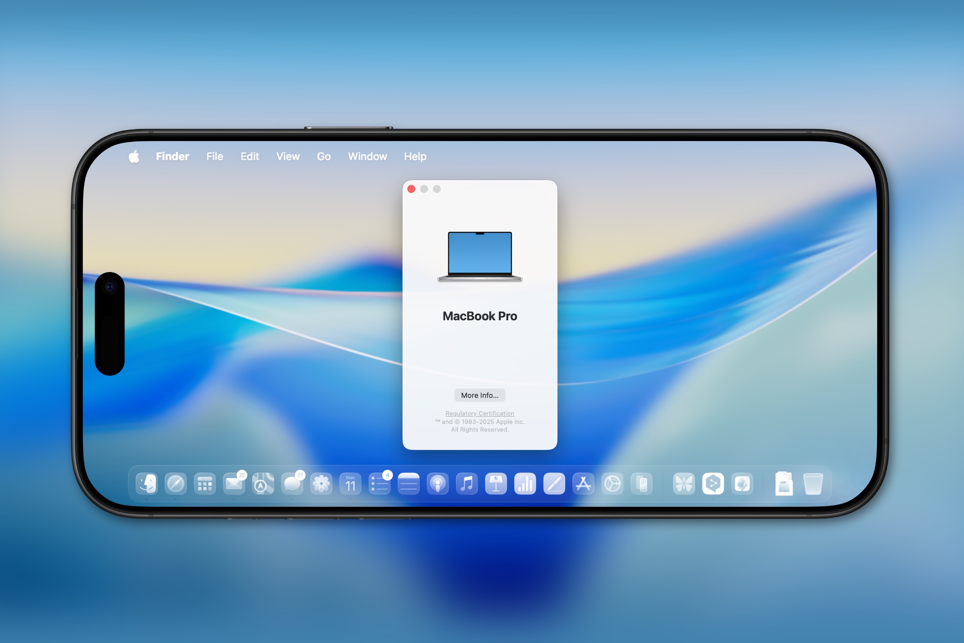This screenshot has width=964, height=643.
Task: Launch the Podcasts app
Action: coord(437,484)
